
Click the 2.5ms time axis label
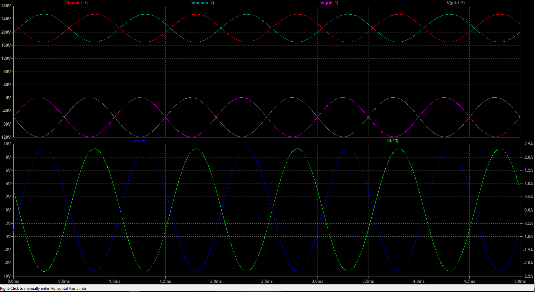[267, 281]
